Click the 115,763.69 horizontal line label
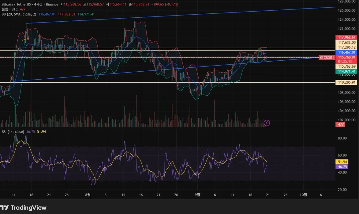This screenshot has height=214, width=359. [346, 66]
